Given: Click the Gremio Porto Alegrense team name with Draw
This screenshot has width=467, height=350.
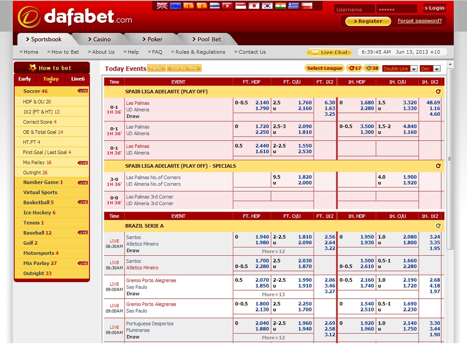Looking at the screenshot, I should tap(151, 280).
